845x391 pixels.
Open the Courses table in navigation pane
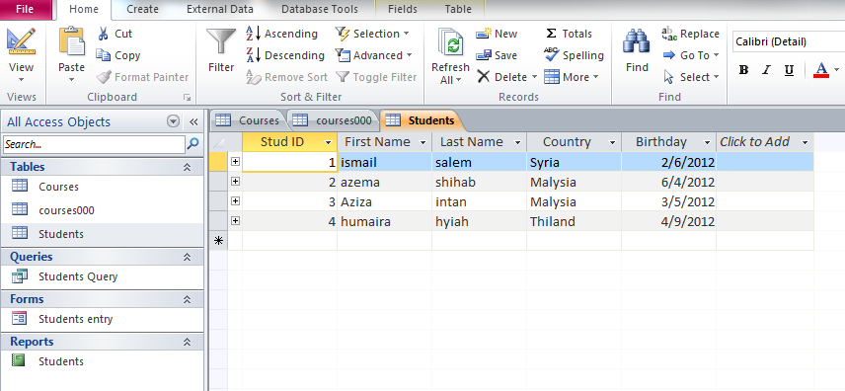58,187
